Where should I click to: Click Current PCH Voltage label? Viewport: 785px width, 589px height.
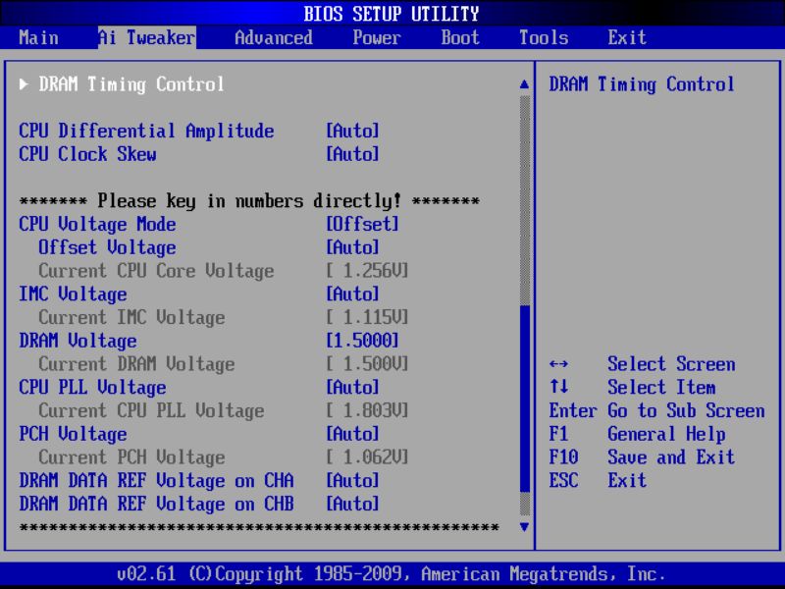tap(131, 457)
